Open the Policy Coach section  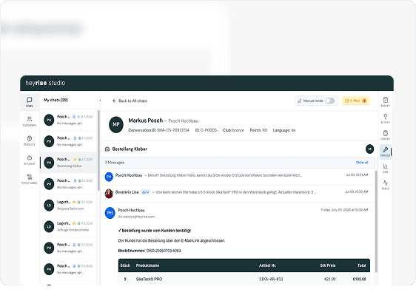point(30,179)
